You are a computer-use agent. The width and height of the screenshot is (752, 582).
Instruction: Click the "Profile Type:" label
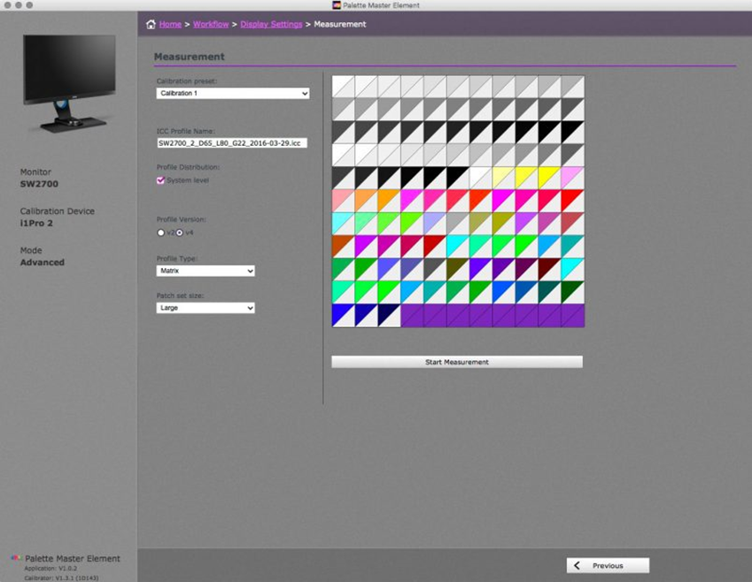click(x=177, y=258)
